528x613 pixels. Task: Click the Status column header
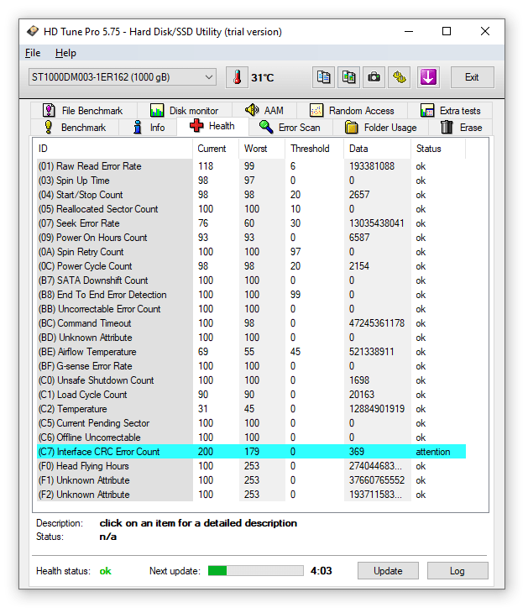pyautogui.click(x=438, y=149)
